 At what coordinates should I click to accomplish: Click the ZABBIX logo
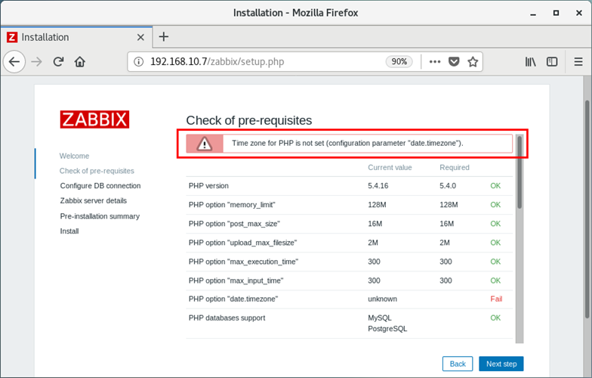[x=94, y=119]
